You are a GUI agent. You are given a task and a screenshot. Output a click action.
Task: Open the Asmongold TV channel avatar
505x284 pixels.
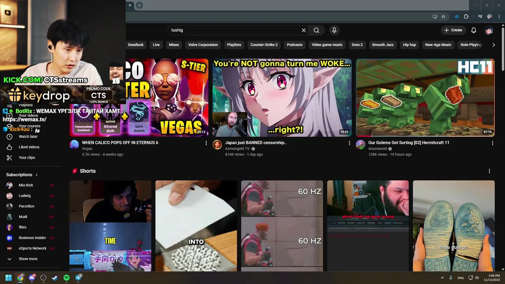point(217,144)
